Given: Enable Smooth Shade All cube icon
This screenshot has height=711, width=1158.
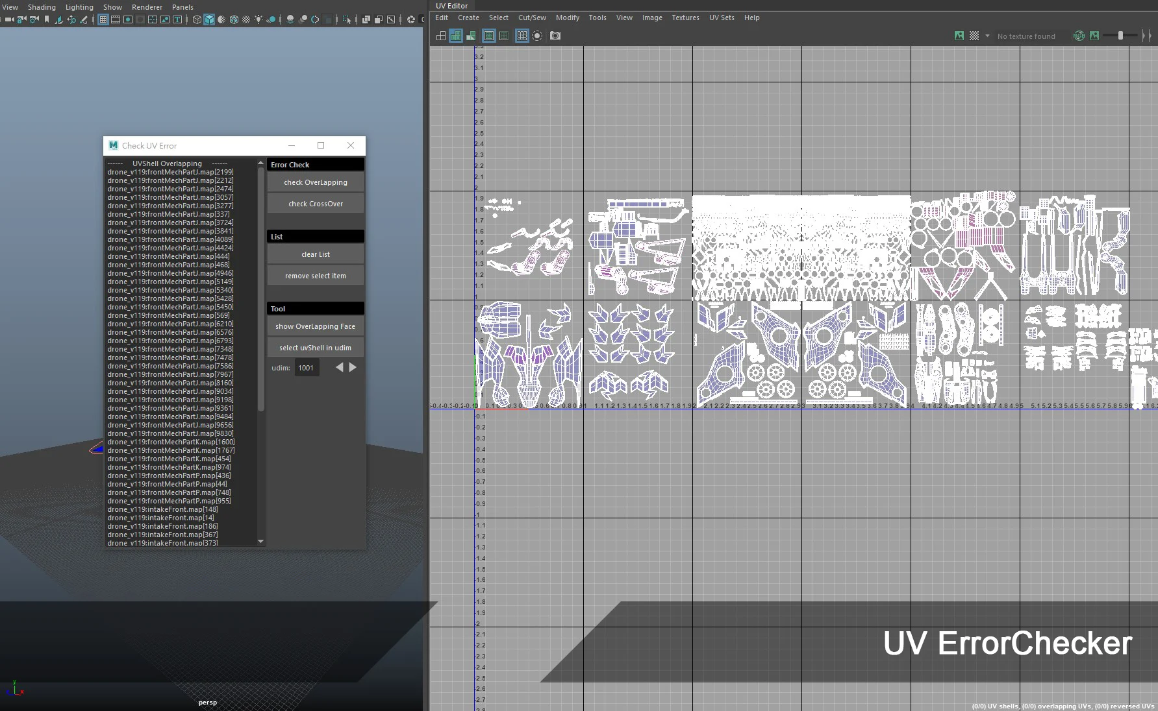Looking at the screenshot, I should pyautogui.click(x=209, y=19).
